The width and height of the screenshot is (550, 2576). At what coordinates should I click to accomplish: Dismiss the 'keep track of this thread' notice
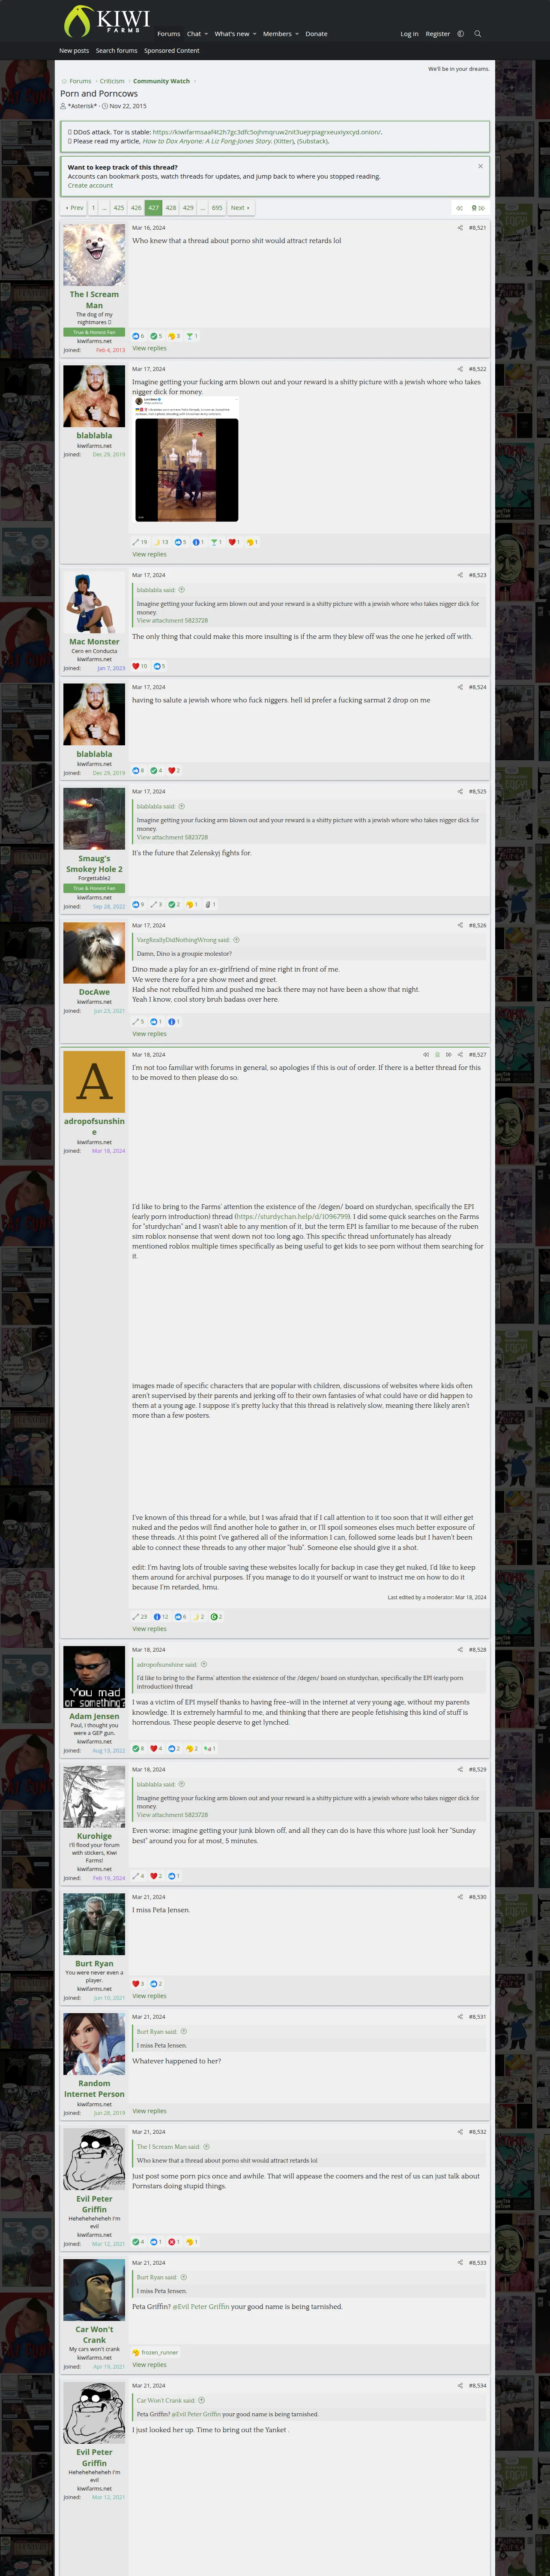point(480,166)
